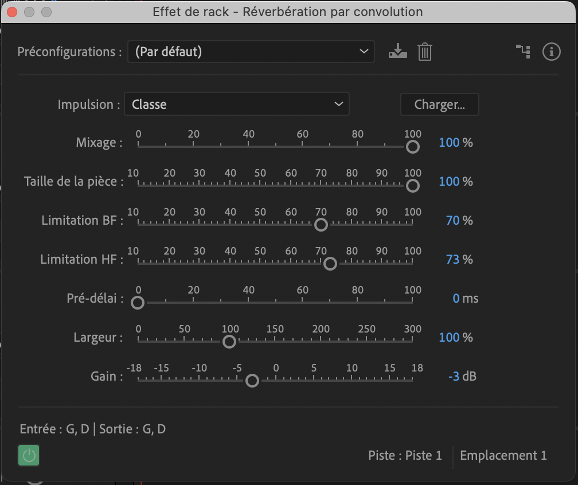Click the Gain slider handle

(252, 381)
